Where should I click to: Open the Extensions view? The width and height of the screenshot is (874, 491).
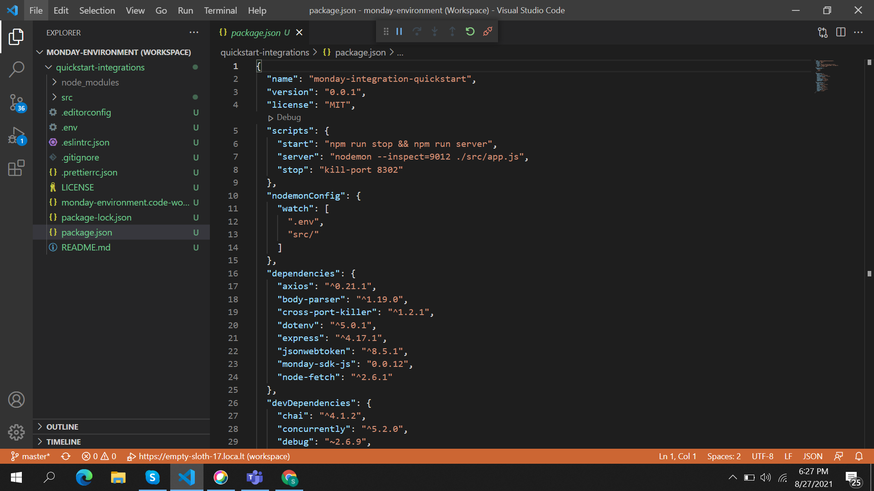(16, 168)
